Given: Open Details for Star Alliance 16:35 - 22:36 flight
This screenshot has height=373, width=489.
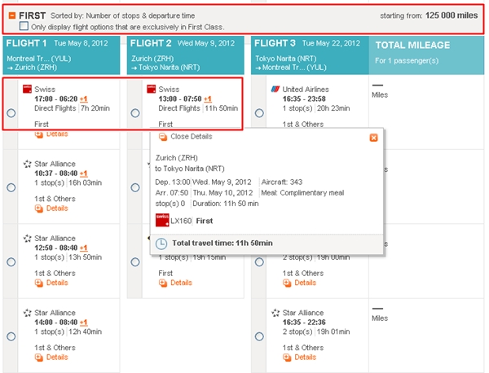Looking at the screenshot, I should click(x=306, y=357).
